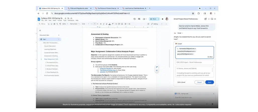Toggle underline formatting
The height and width of the screenshot is (112, 258).
pos(107,24)
